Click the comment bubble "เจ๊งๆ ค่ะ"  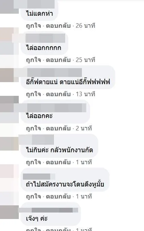point(51,214)
